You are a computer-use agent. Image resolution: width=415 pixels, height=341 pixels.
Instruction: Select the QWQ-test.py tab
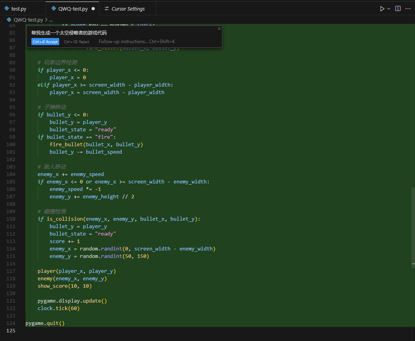[73, 9]
